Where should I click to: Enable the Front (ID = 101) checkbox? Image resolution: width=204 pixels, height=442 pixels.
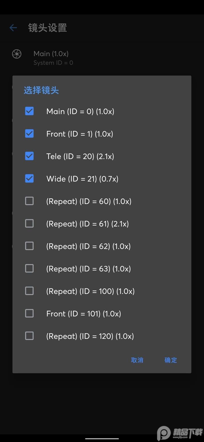coord(29,313)
